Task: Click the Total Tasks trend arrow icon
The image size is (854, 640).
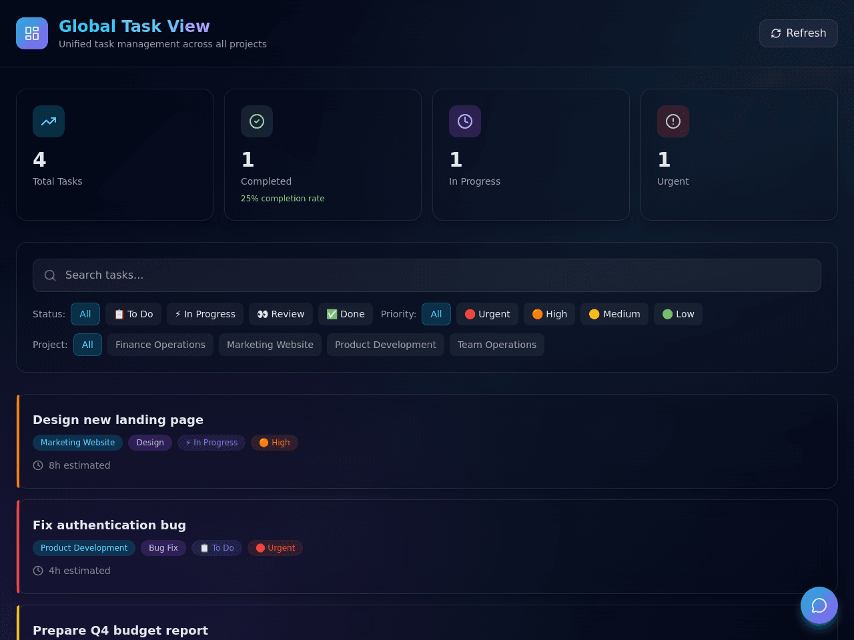Action: [49, 121]
